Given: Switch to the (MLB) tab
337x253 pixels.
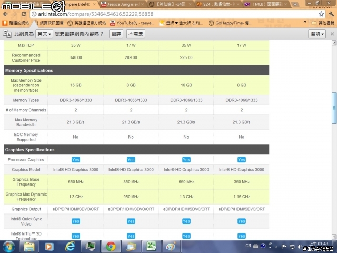Looking at the screenshot, I should (266, 4).
